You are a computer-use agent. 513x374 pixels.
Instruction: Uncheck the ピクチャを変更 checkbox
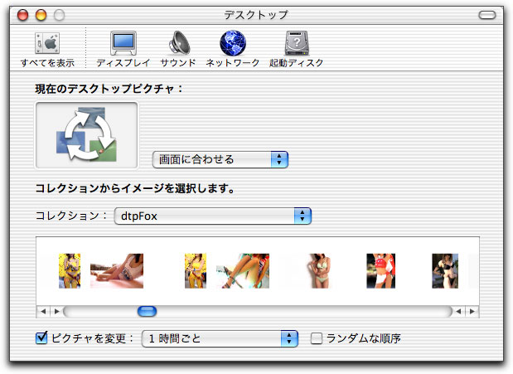pos(42,338)
